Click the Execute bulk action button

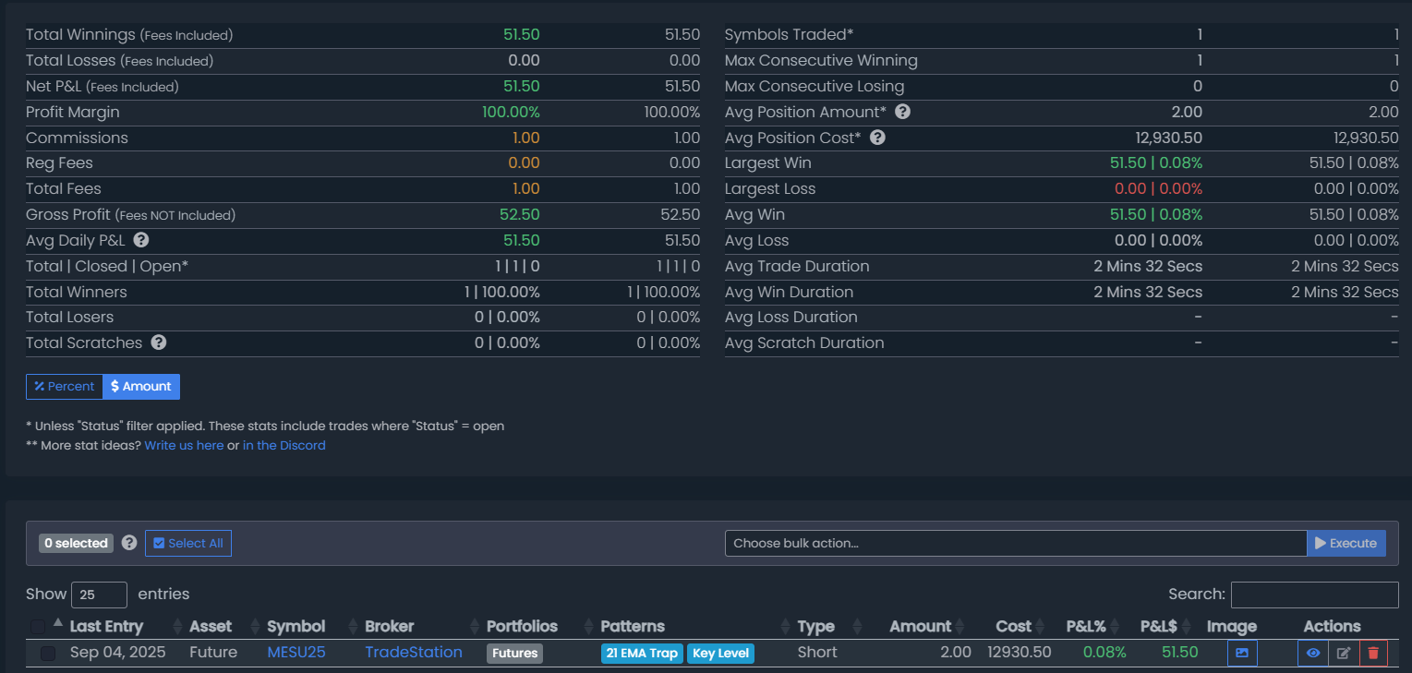[1346, 543]
